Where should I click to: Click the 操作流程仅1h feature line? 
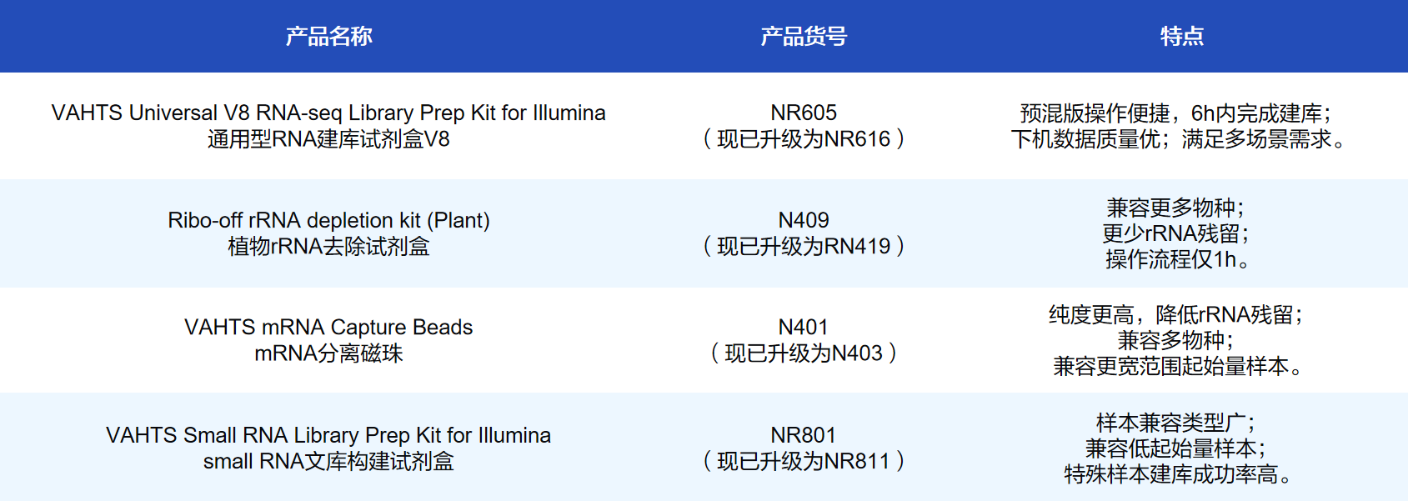[1177, 260]
